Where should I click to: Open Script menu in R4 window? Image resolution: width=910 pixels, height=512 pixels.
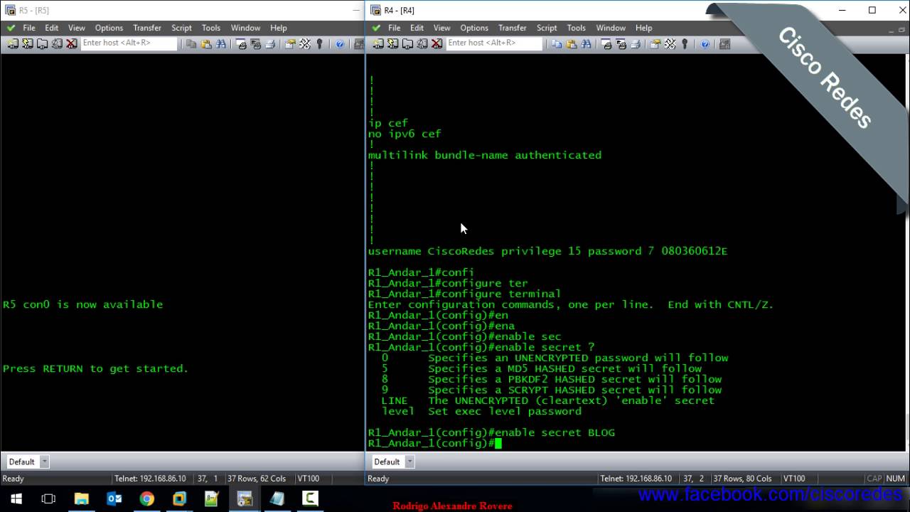547,28
